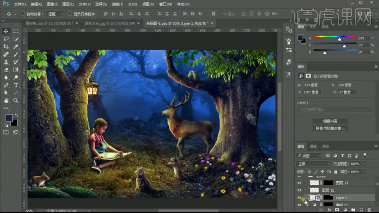Hide layer 图层 12
Image resolution: width=379 pixels, height=213 pixels.
[299, 190]
